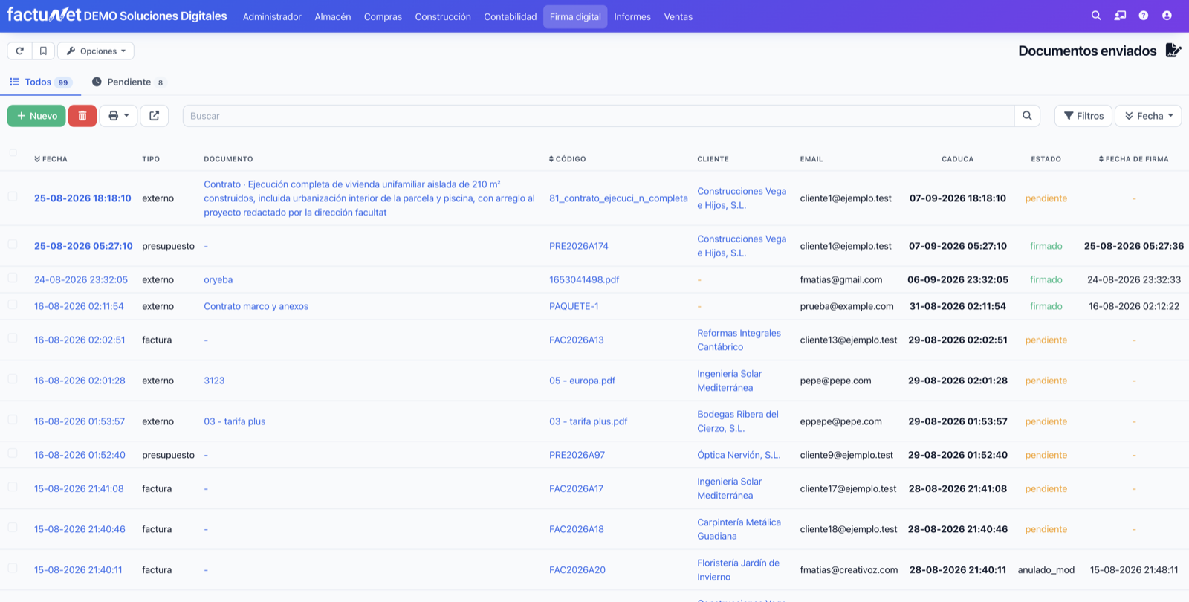Check the row dated 16-08-2026 01:53:57
This screenshot has height=602, width=1189.
pos(13,420)
